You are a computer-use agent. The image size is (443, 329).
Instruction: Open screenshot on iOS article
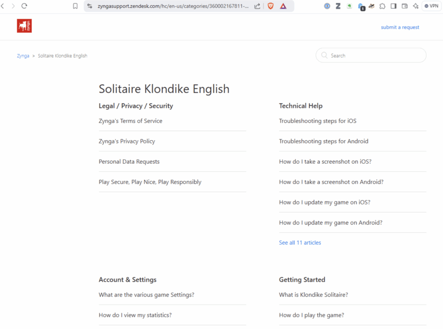click(x=325, y=162)
